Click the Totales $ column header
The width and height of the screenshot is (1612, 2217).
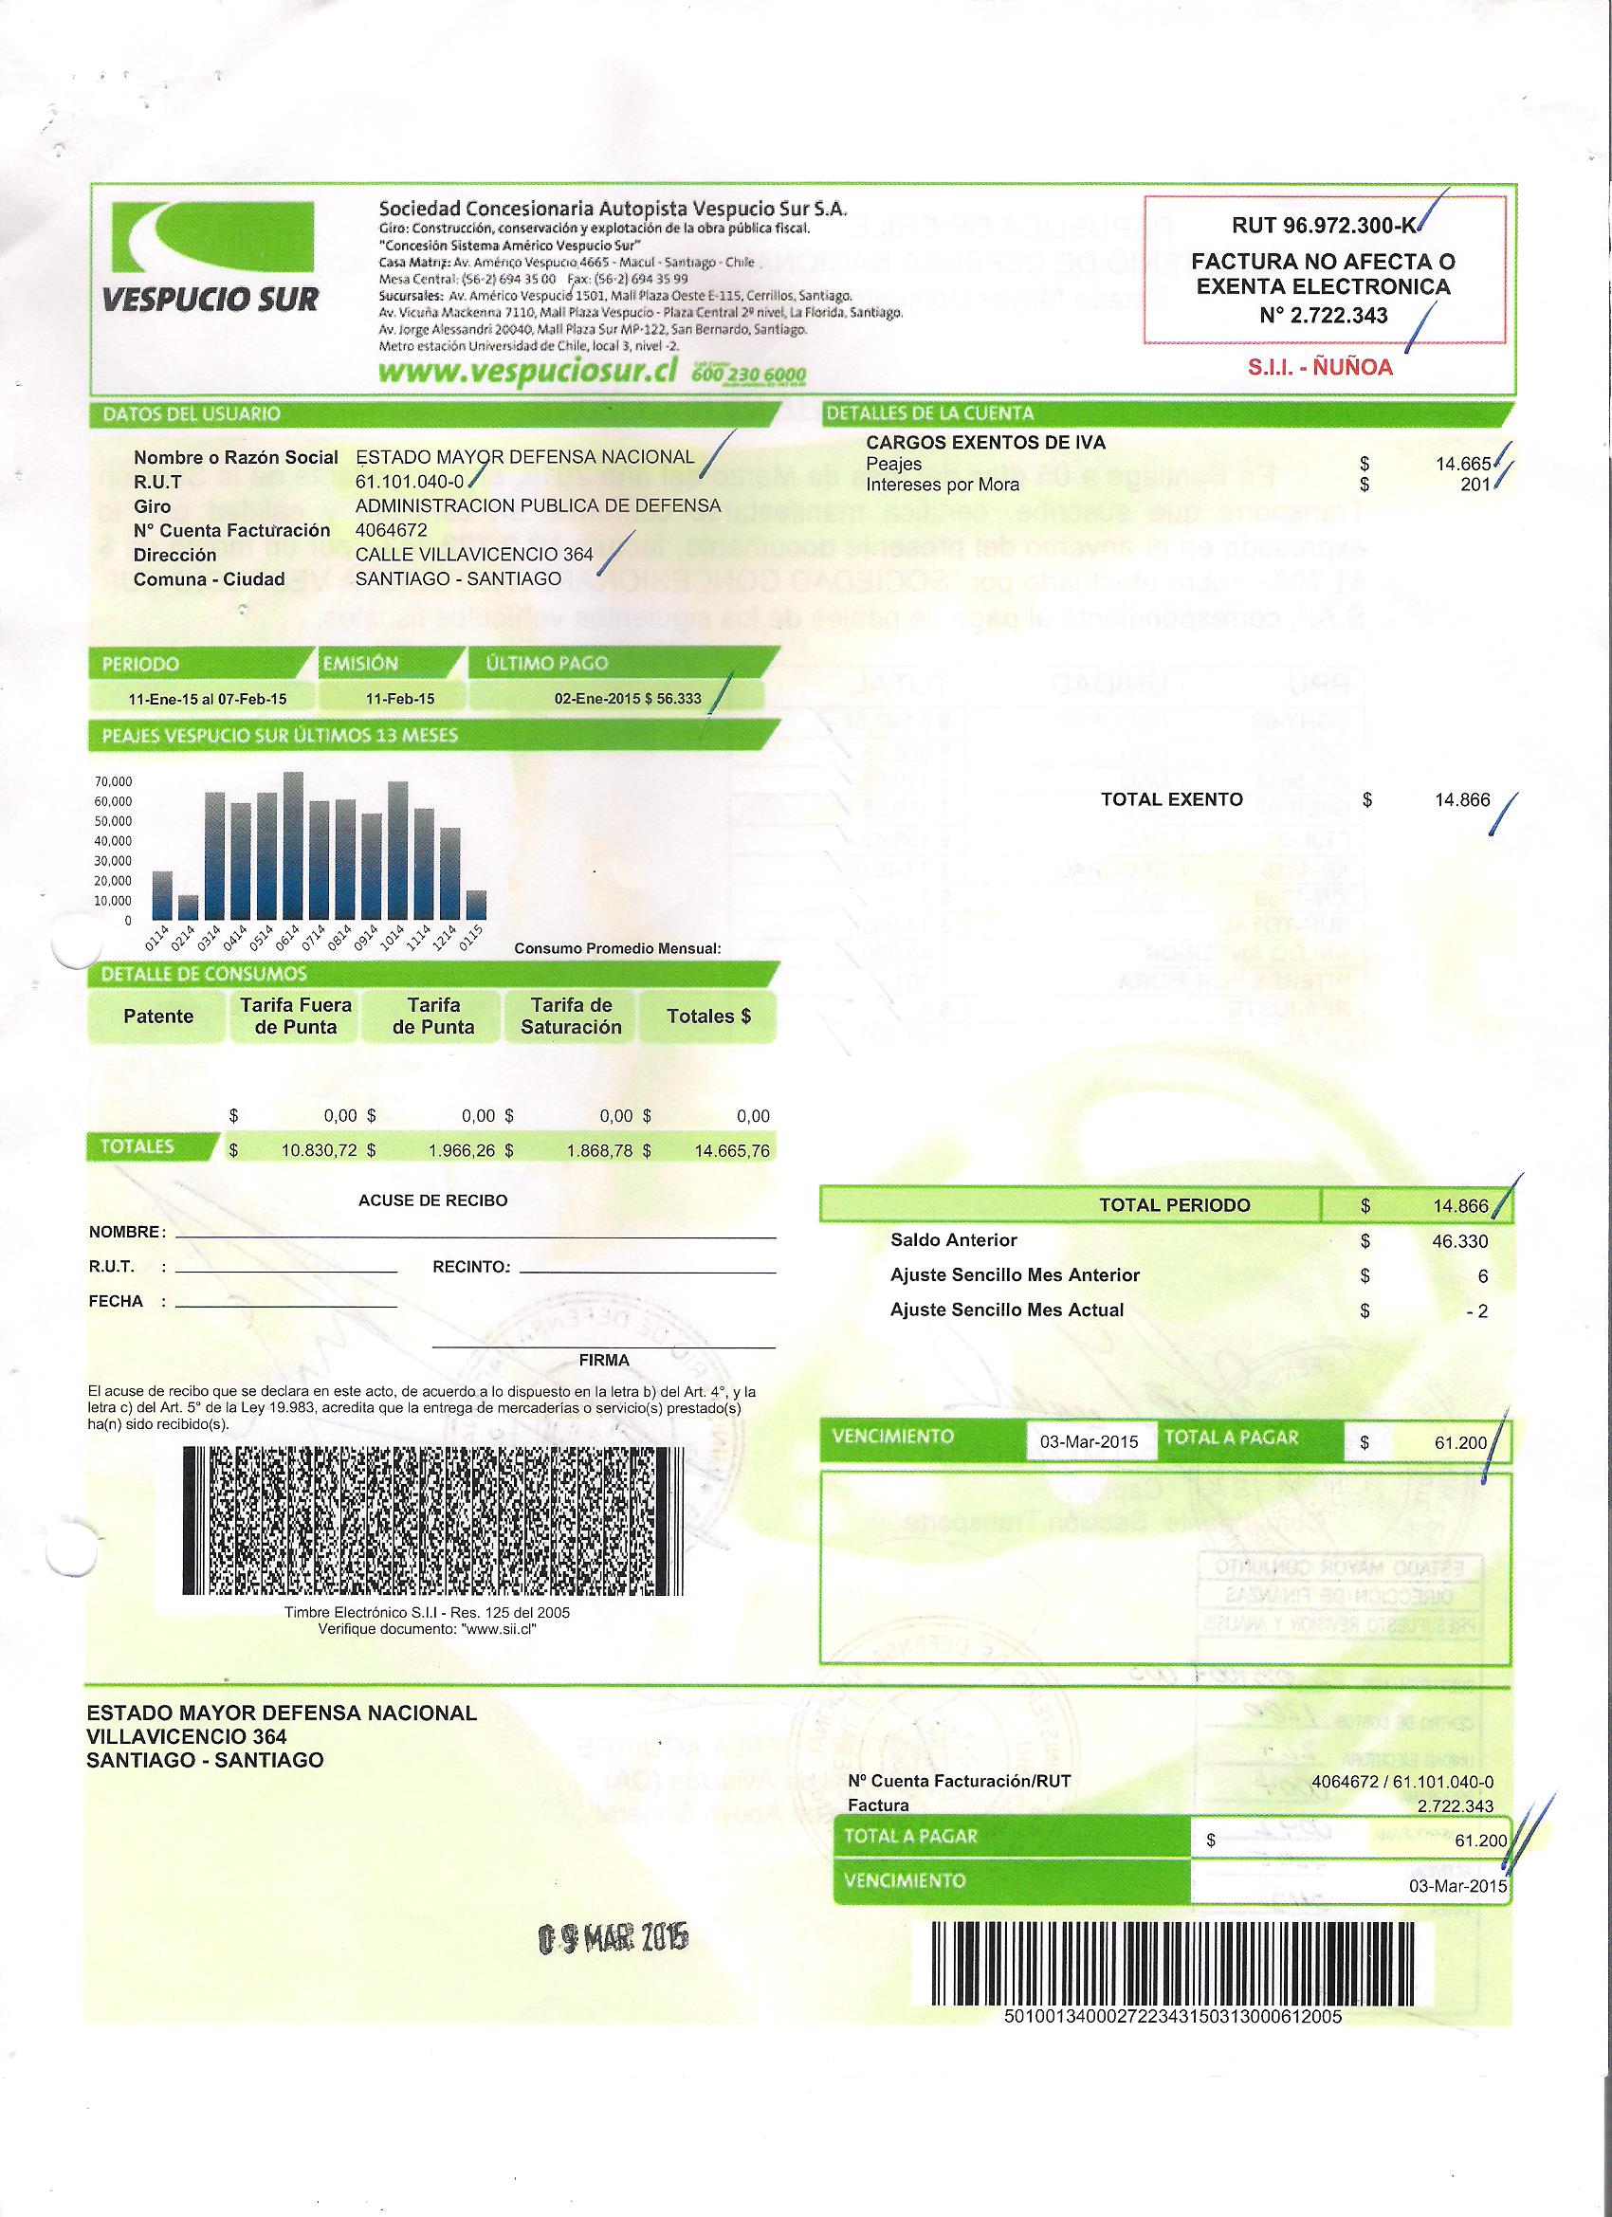tap(708, 1017)
